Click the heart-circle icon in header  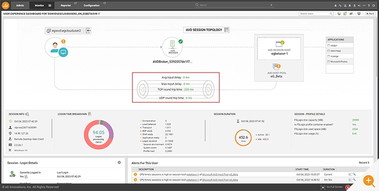345,6
